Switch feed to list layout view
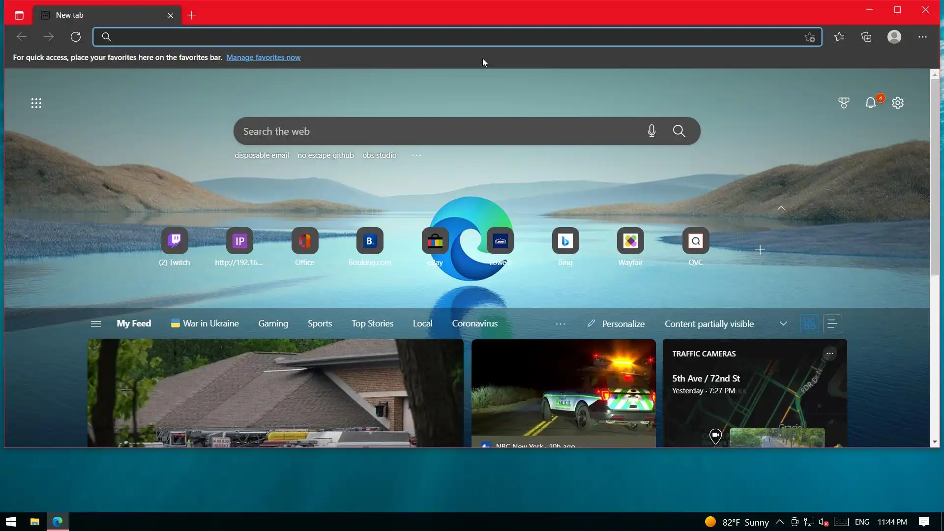944x531 pixels. [x=832, y=324]
